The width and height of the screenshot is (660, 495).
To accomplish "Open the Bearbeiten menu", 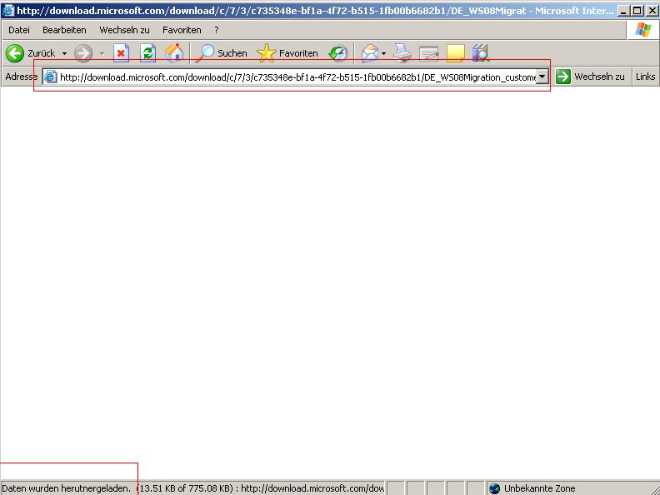I will 64,30.
